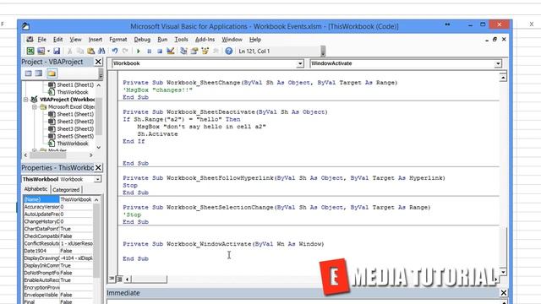541x304 pixels.
Task: Click the Break (pause) icon
Action: (x=149, y=51)
